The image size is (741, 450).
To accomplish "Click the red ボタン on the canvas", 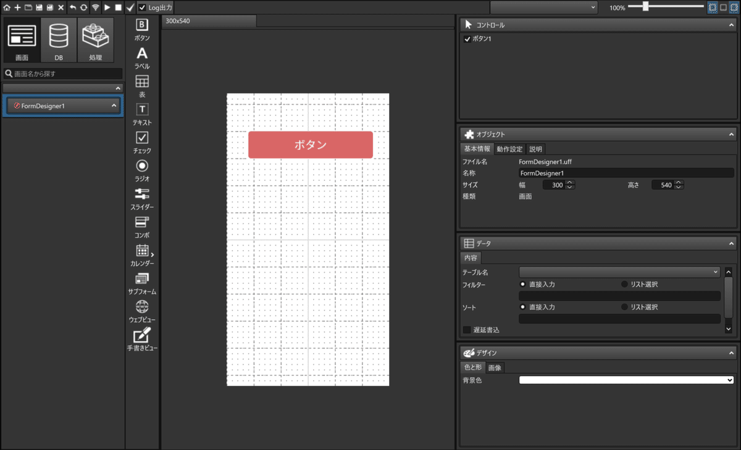I will click(311, 144).
